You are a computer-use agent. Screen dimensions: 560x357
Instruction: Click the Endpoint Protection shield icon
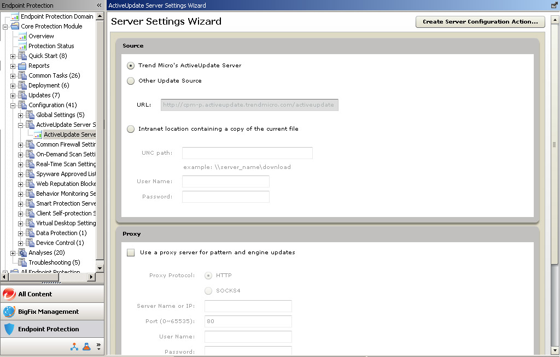pos(9,329)
